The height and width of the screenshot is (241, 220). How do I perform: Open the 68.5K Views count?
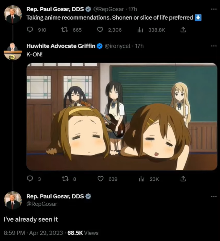tap(83, 233)
